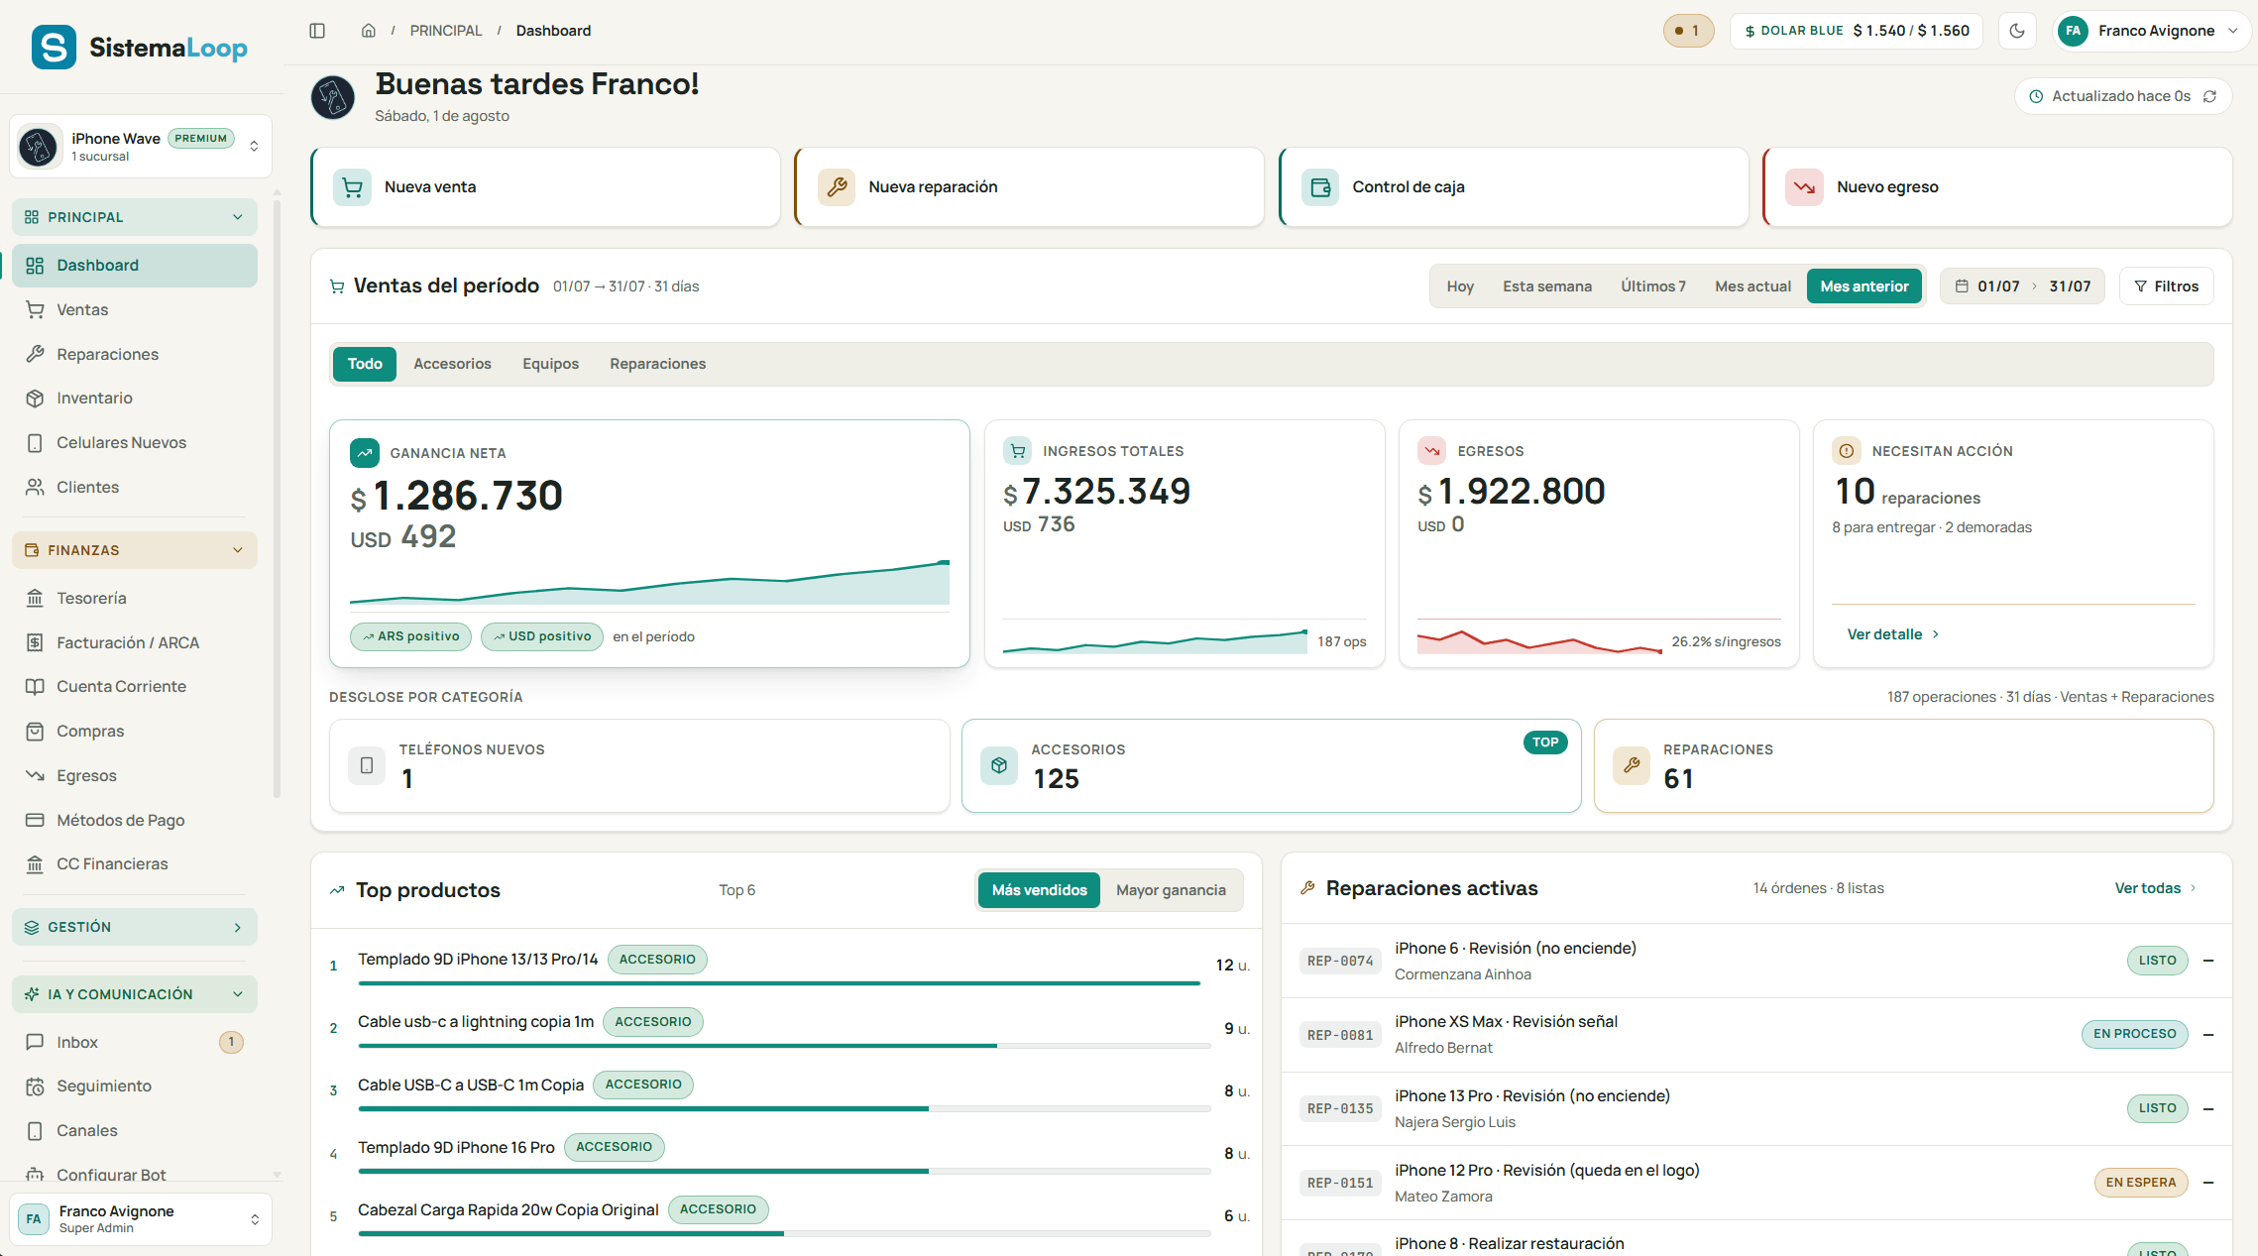Select the Últimos 7 period

tap(1653, 286)
